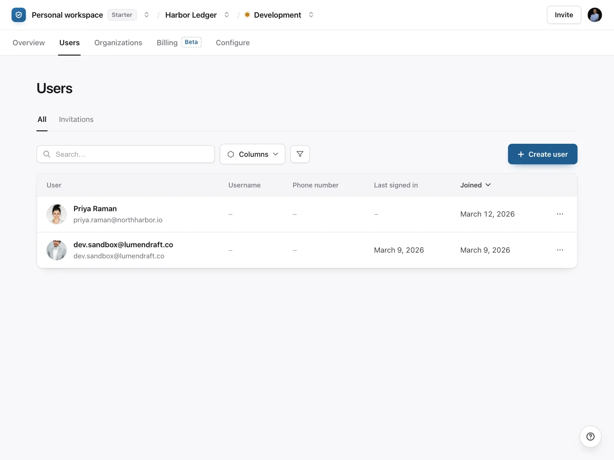Screen dimensions: 614x460
Task: Click the bold dev.sandbox@lumendraft.co name
Action: (x=123, y=245)
